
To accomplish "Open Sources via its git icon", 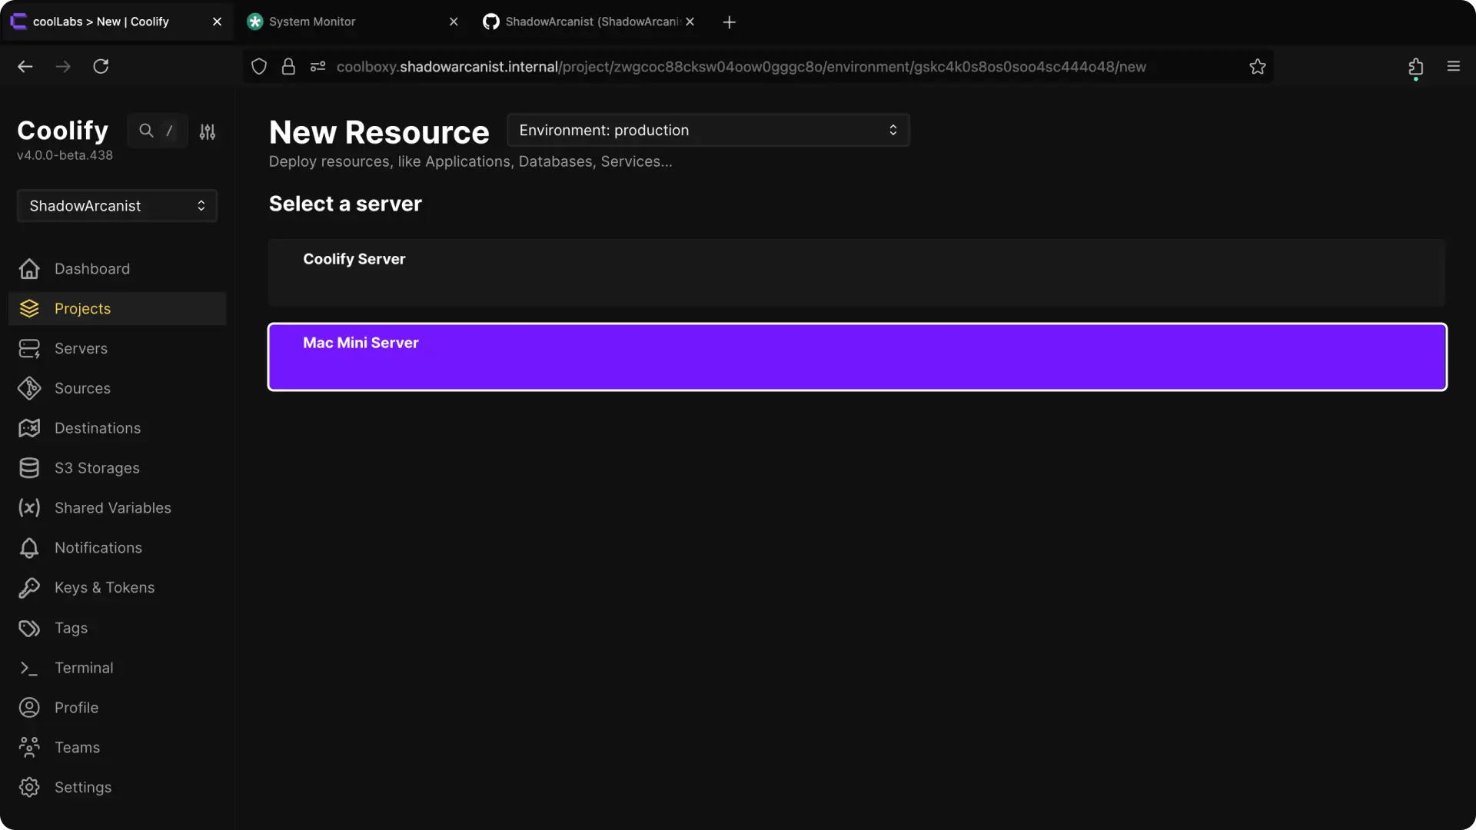I will [29, 388].
